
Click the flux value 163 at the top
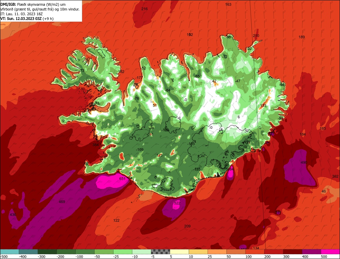(x=228, y=4)
